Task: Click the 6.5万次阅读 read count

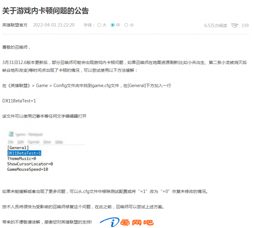Action: (216, 25)
